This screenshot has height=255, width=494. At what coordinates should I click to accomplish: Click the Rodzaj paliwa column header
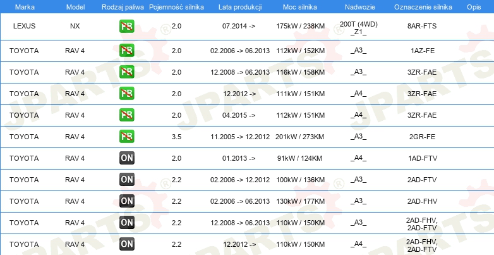(x=123, y=7)
